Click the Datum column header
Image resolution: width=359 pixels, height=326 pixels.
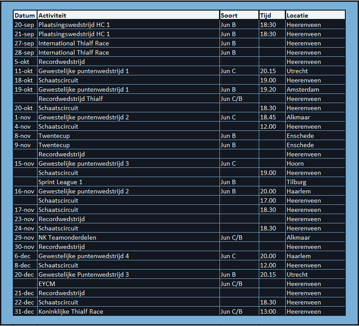click(x=25, y=15)
